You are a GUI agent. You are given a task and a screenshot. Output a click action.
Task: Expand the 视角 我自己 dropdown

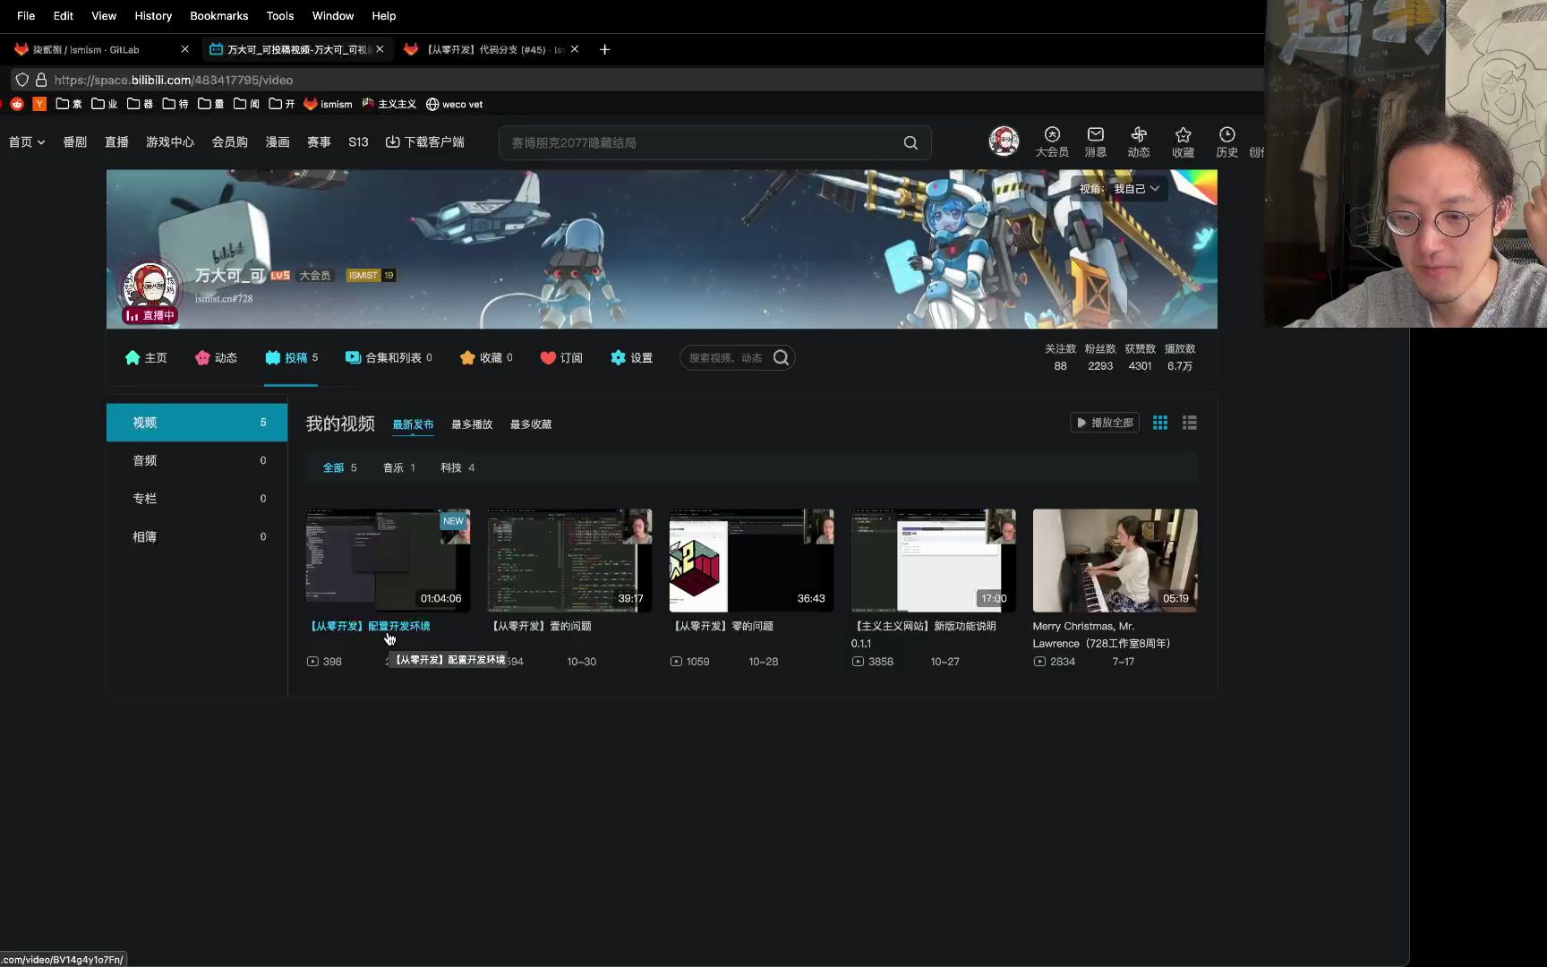[x=1119, y=188]
